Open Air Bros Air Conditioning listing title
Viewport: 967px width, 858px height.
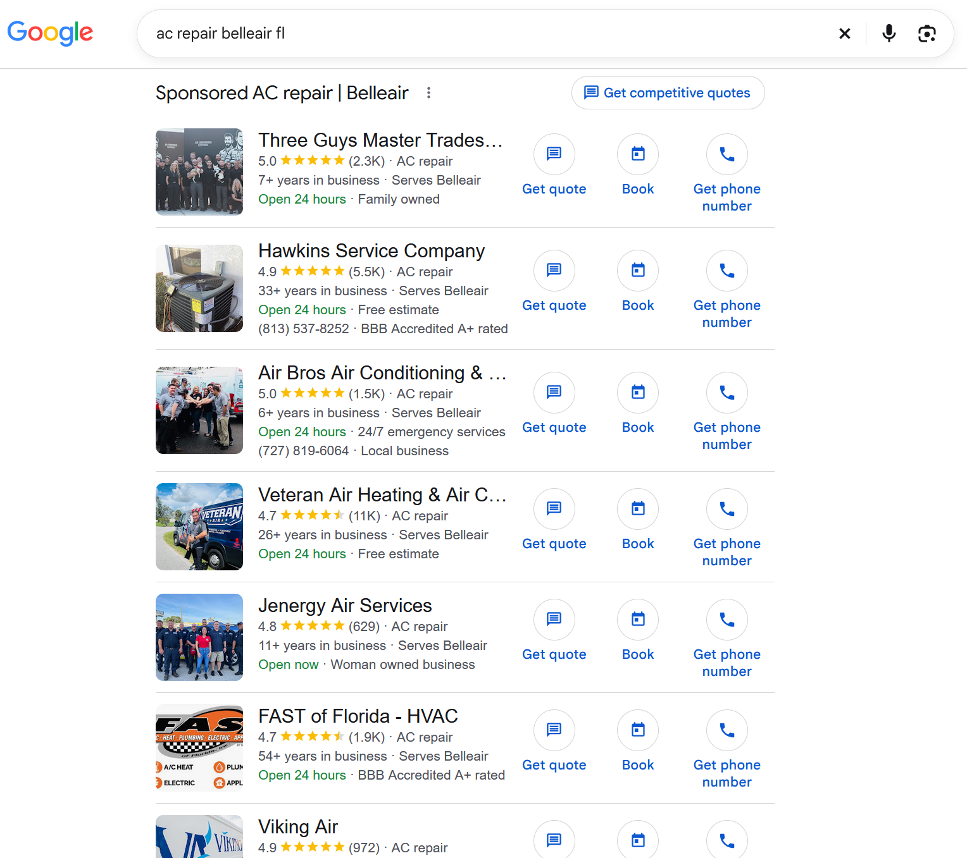click(382, 373)
